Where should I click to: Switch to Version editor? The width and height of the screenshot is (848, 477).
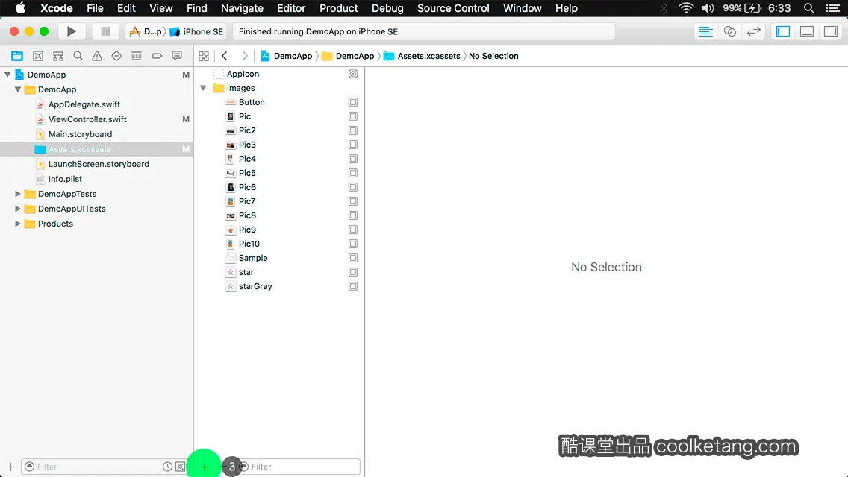[x=753, y=31]
